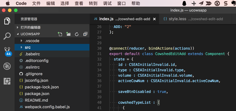Click the arrows icon beside paper plane

tap(209, 3)
